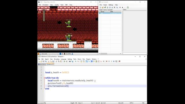Click Notepad++ Record Macro red icon
The width and height of the screenshot is (185, 104).
click(107, 61)
